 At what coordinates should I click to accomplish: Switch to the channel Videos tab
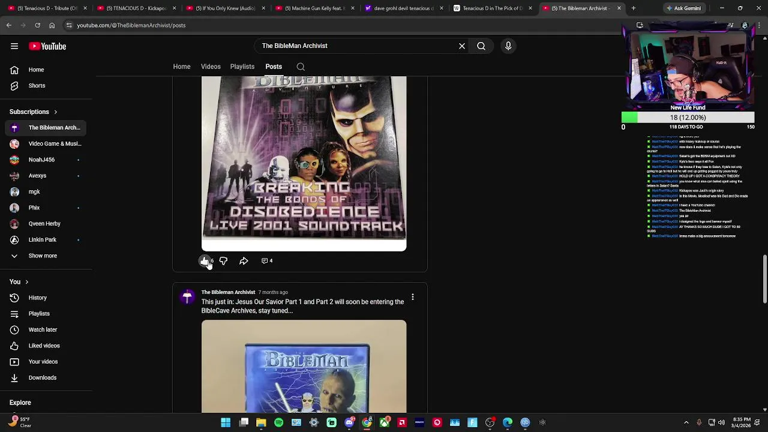coord(211,67)
